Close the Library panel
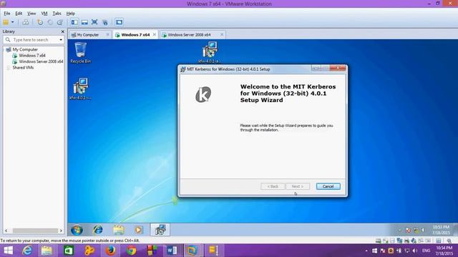 [x=62, y=31]
